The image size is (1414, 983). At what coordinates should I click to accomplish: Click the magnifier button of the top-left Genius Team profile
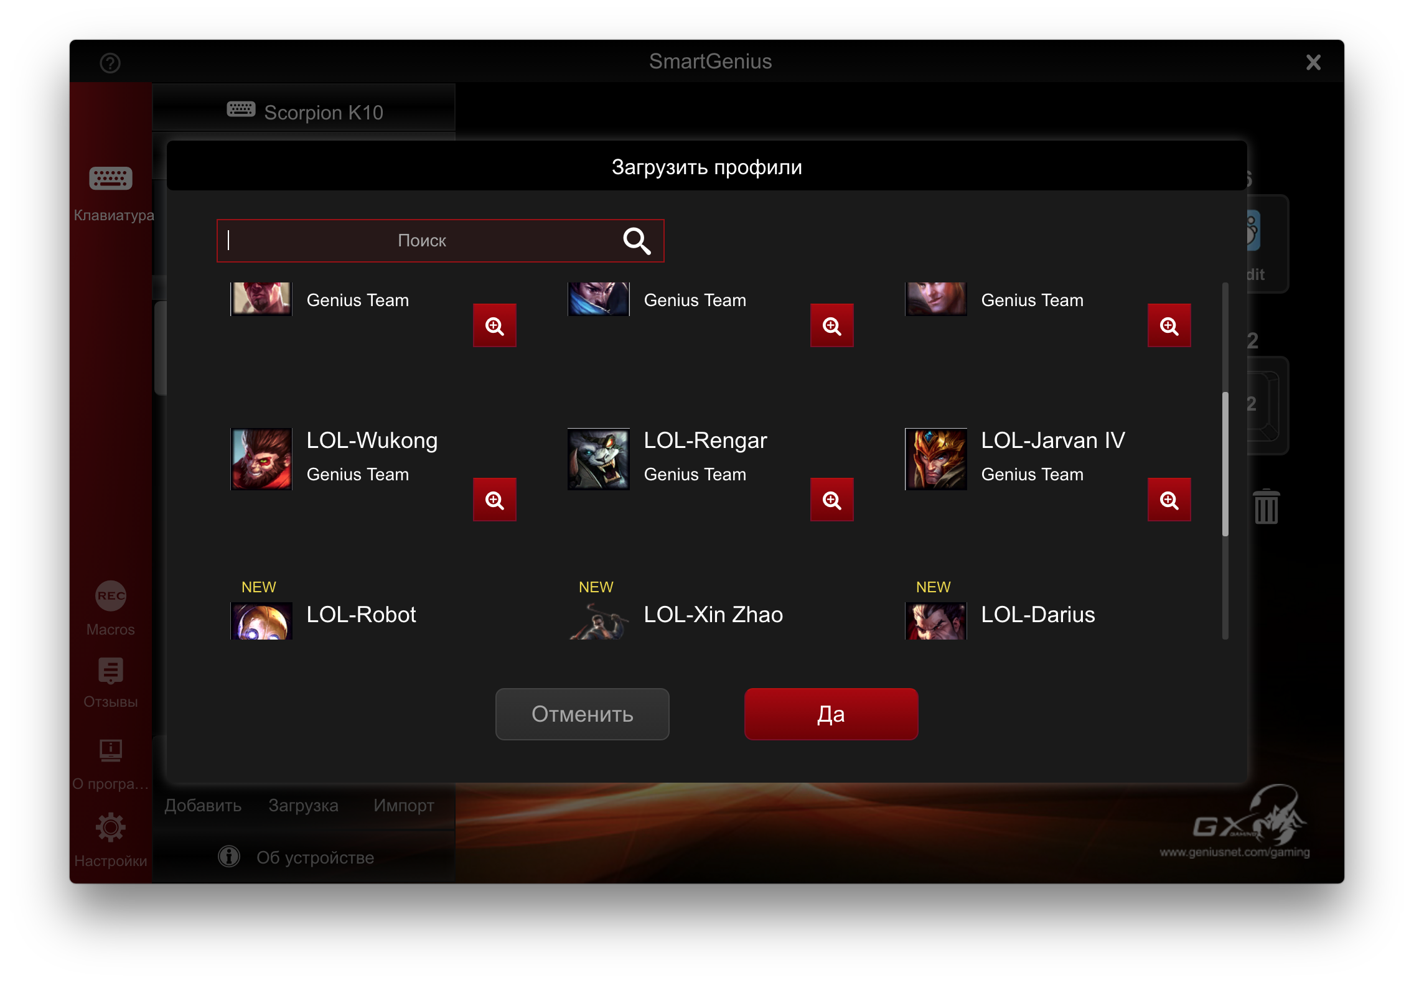(494, 325)
